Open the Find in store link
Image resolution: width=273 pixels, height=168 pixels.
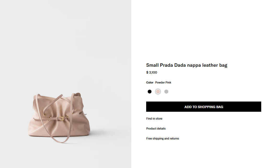pos(154,119)
